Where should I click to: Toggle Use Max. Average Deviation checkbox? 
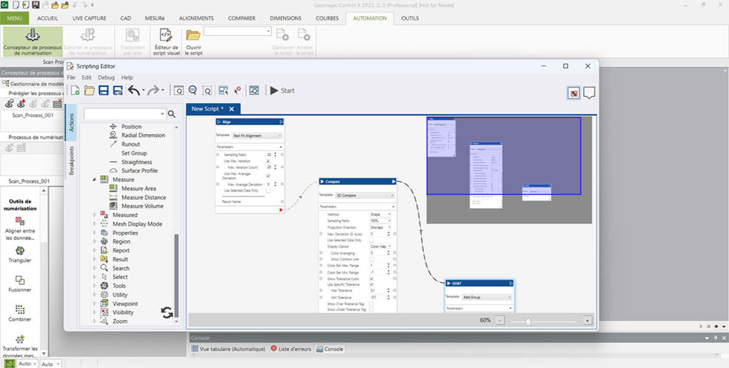pos(268,176)
